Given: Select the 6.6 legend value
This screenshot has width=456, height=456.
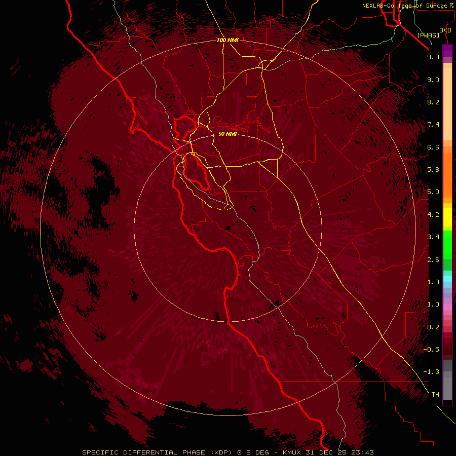Looking at the screenshot, I should (x=433, y=147).
